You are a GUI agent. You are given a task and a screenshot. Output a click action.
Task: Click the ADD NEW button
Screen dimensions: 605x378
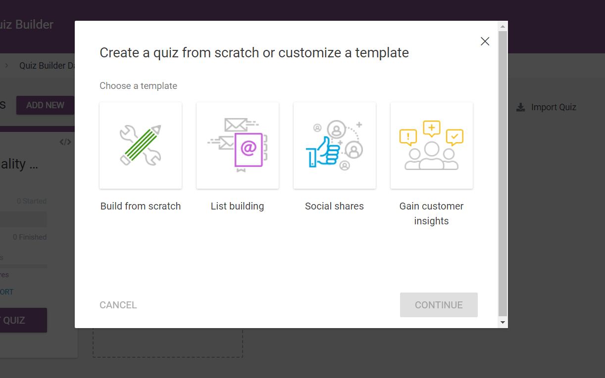45,105
